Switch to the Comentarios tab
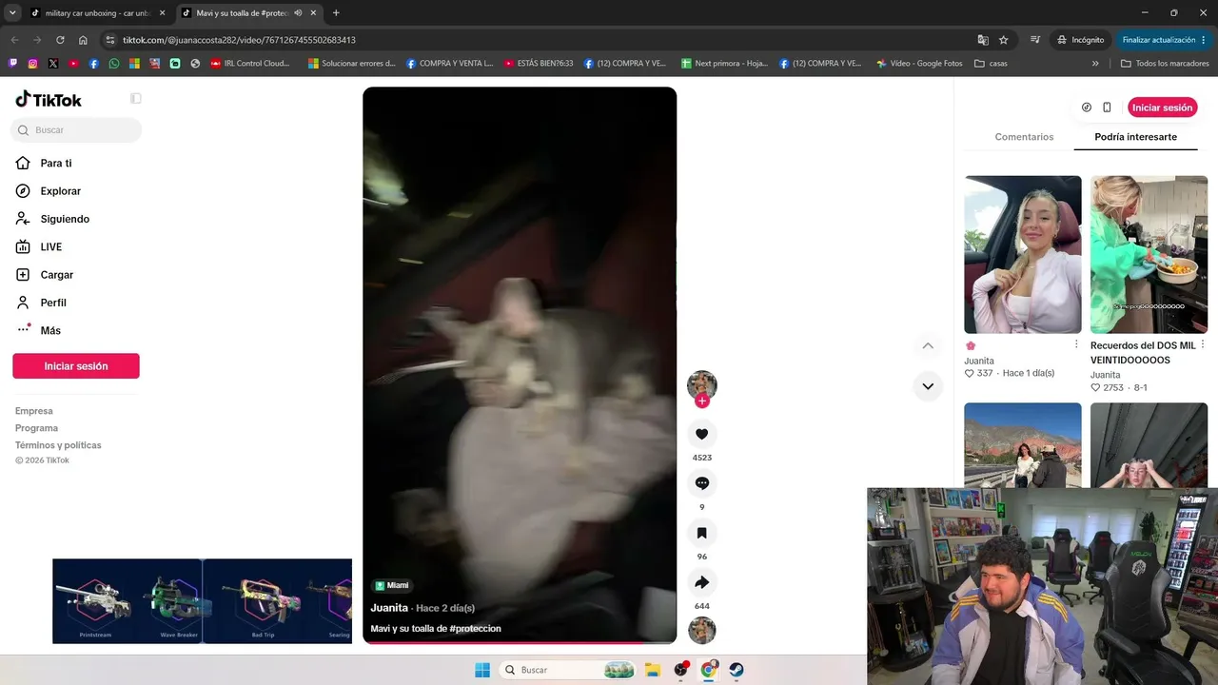Viewport: 1218px width, 685px height. 1024,137
